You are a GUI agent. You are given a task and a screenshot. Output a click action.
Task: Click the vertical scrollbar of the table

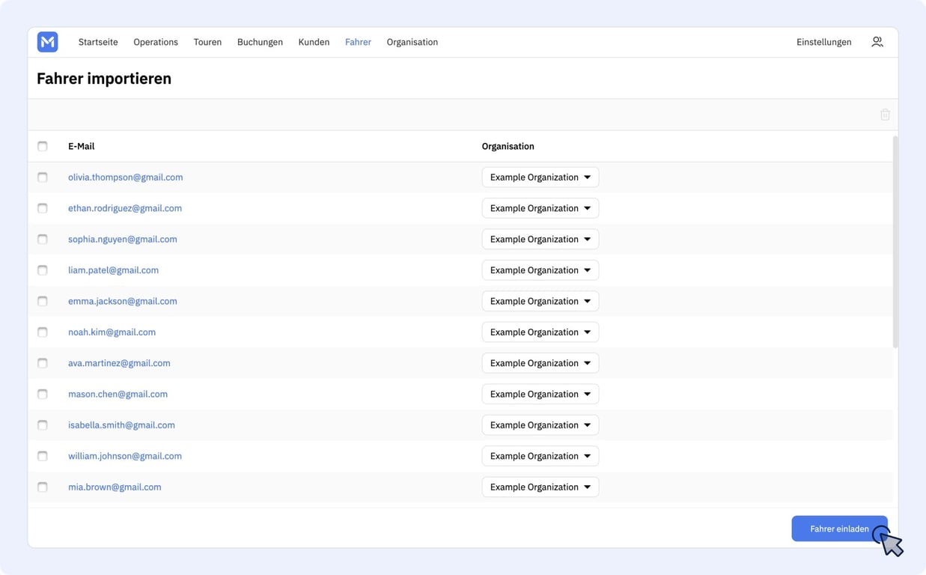tap(895, 242)
